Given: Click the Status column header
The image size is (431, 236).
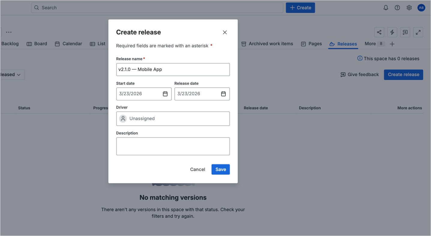Looking at the screenshot, I should coord(24,108).
